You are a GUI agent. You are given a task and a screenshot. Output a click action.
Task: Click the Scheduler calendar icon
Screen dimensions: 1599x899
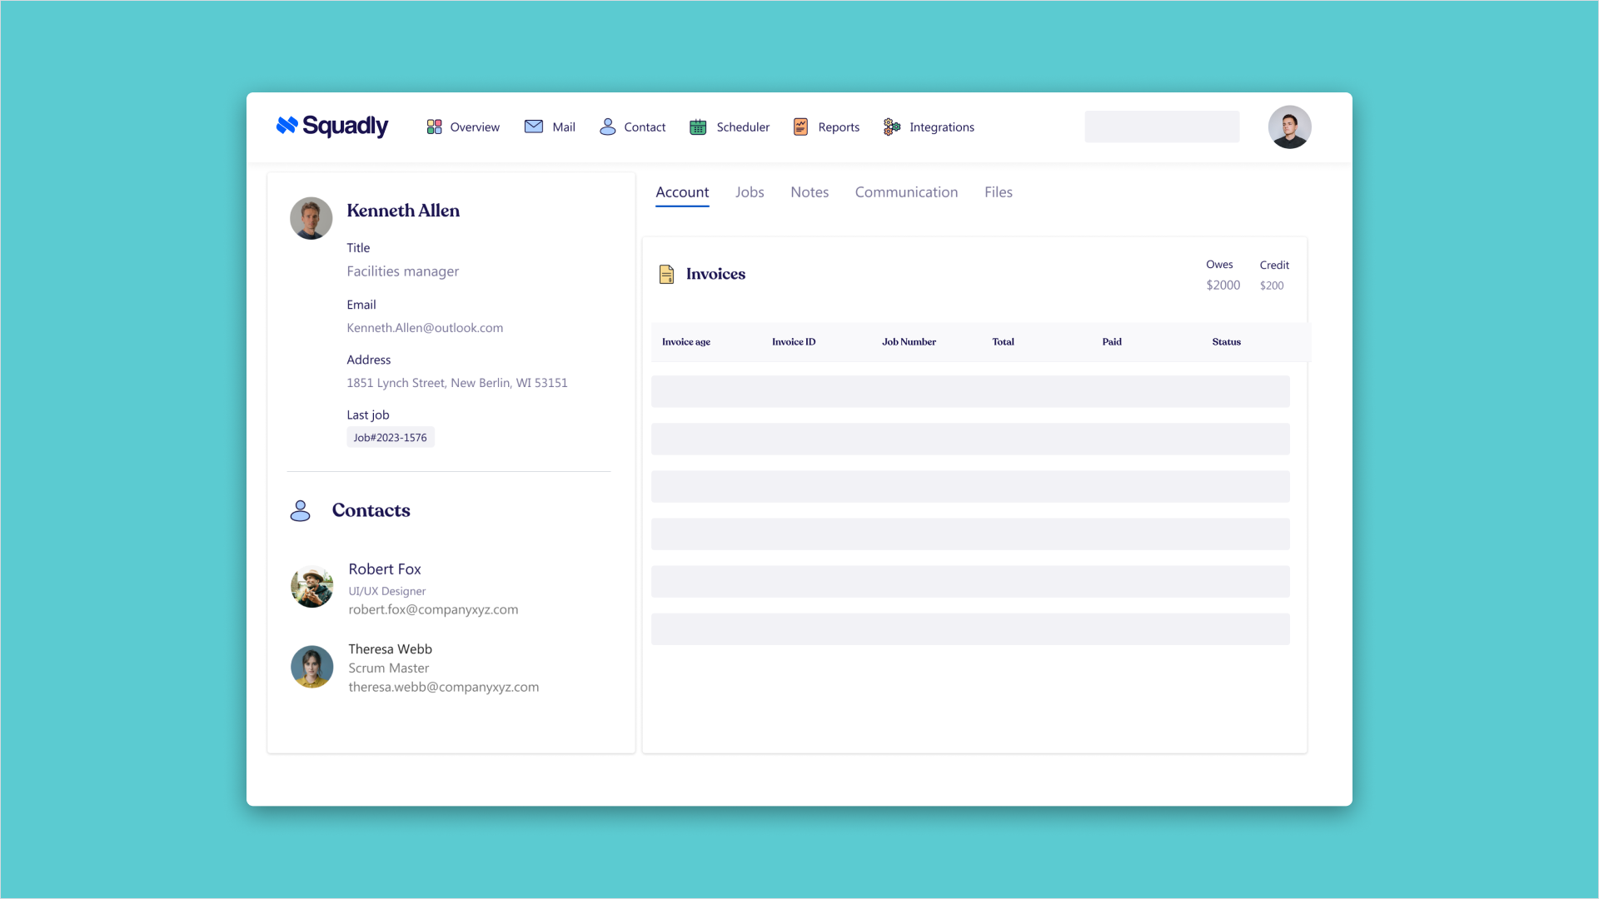(x=698, y=127)
